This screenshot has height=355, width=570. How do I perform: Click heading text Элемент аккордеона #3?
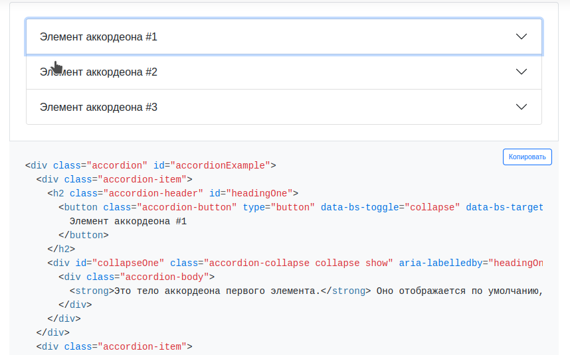[98, 107]
